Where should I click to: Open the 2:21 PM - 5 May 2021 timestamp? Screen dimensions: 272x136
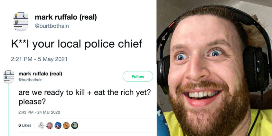(39, 59)
